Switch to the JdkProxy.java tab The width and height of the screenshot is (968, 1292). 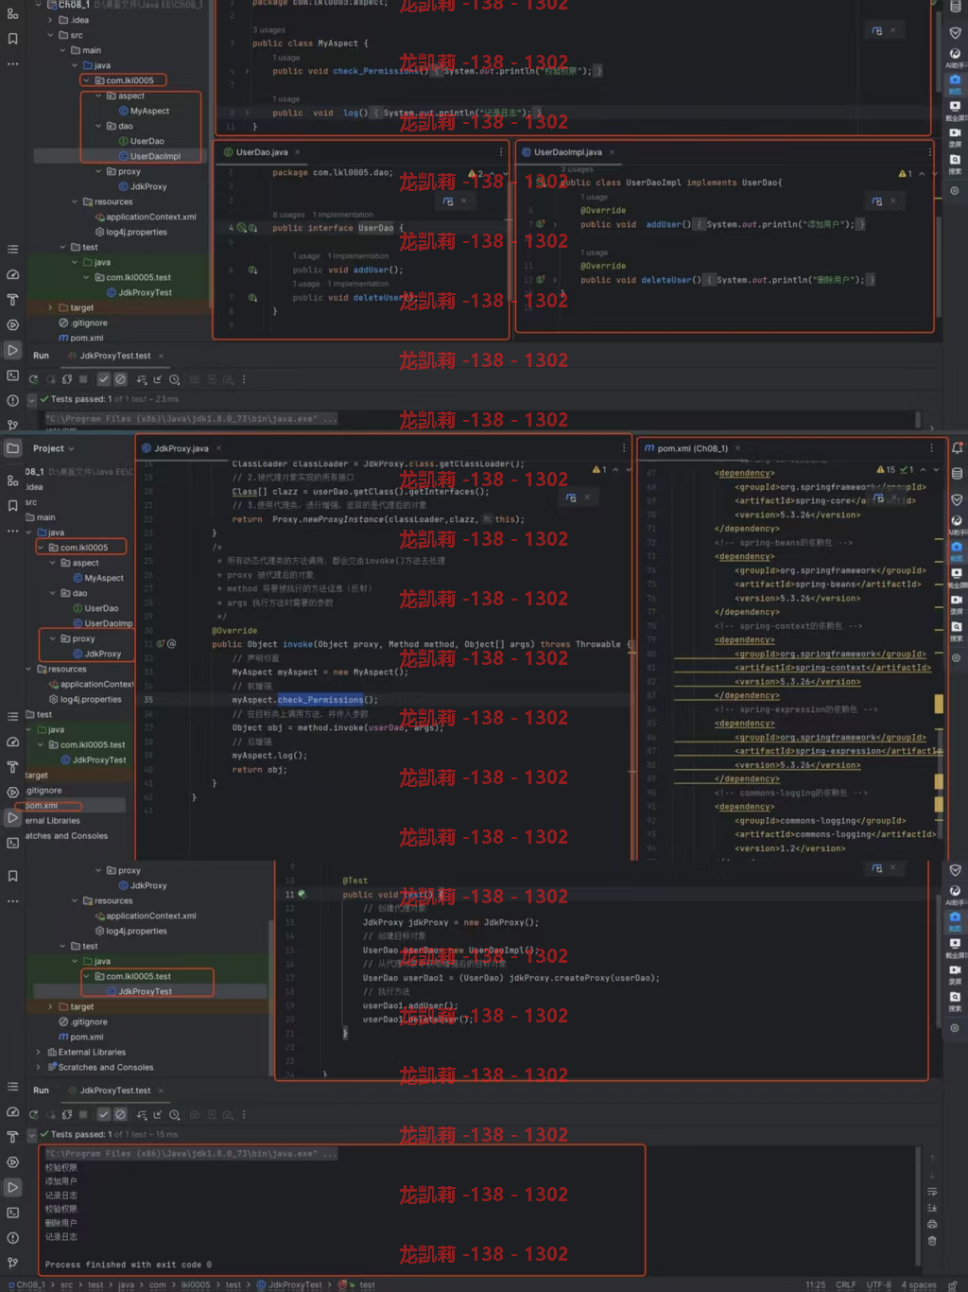point(181,448)
